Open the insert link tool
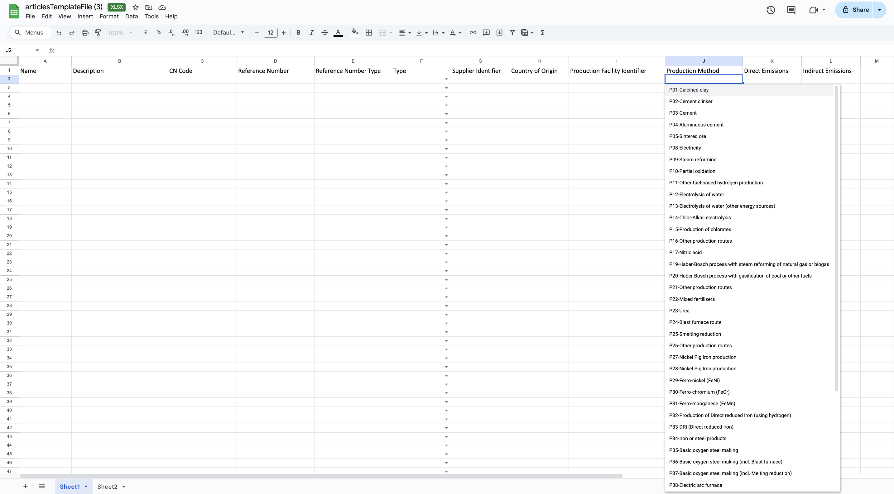The height and width of the screenshot is (494, 894). click(x=473, y=33)
